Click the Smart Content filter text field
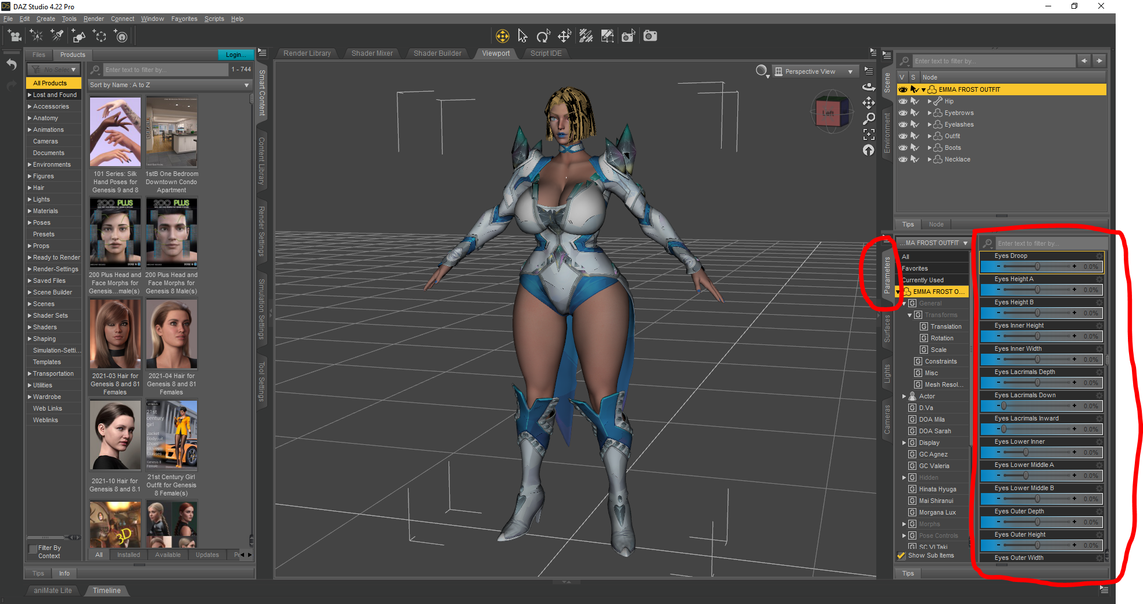 point(166,70)
